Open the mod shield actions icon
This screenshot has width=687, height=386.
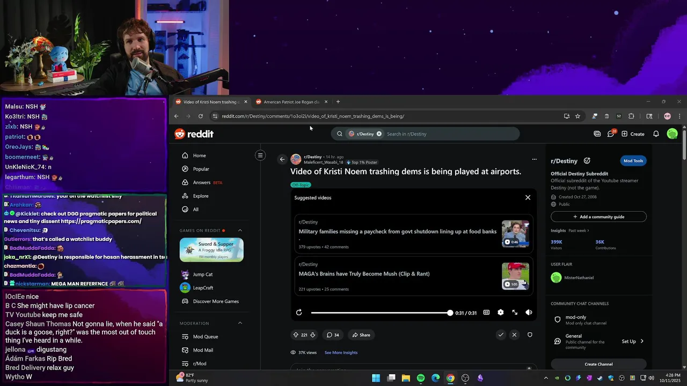530,335
